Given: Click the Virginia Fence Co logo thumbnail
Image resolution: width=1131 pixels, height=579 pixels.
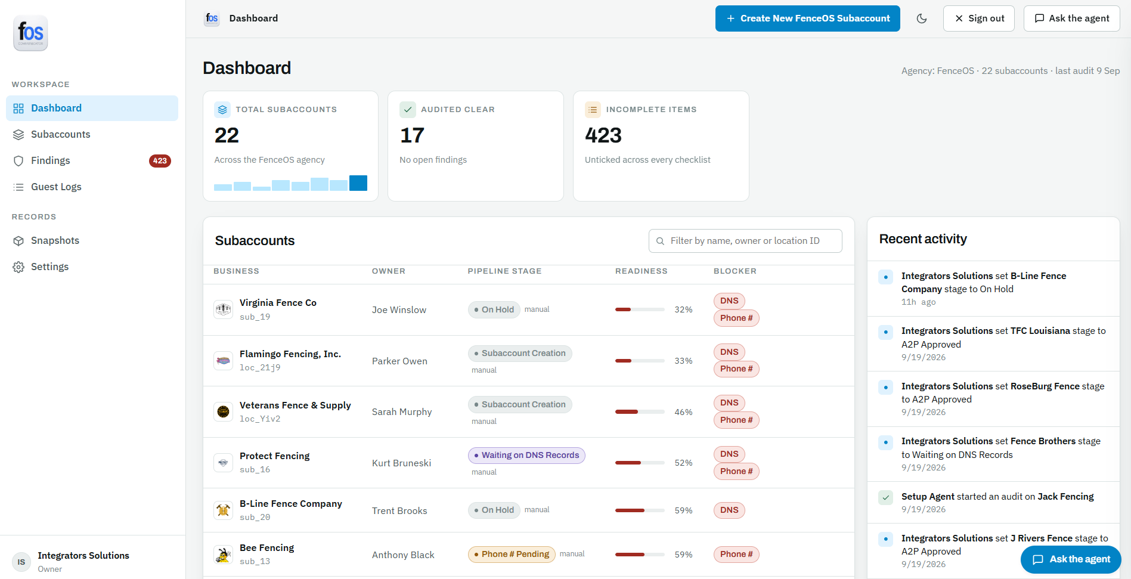Looking at the screenshot, I should 224,309.
